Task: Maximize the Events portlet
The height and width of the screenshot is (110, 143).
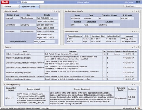Action: point(139,47)
